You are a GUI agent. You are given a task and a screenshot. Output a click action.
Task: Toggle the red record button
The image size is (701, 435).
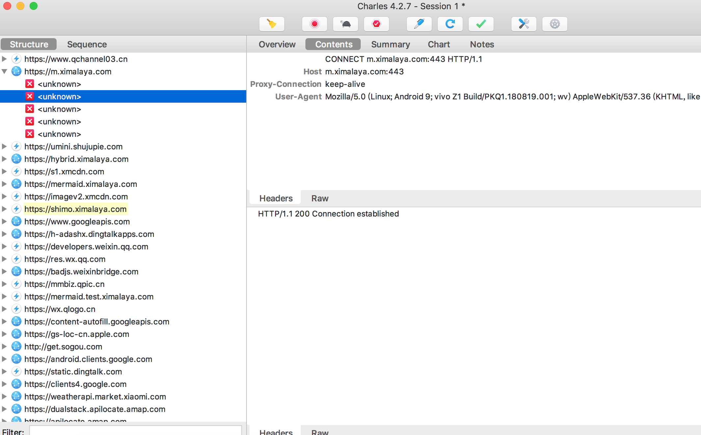pyautogui.click(x=314, y=24)
